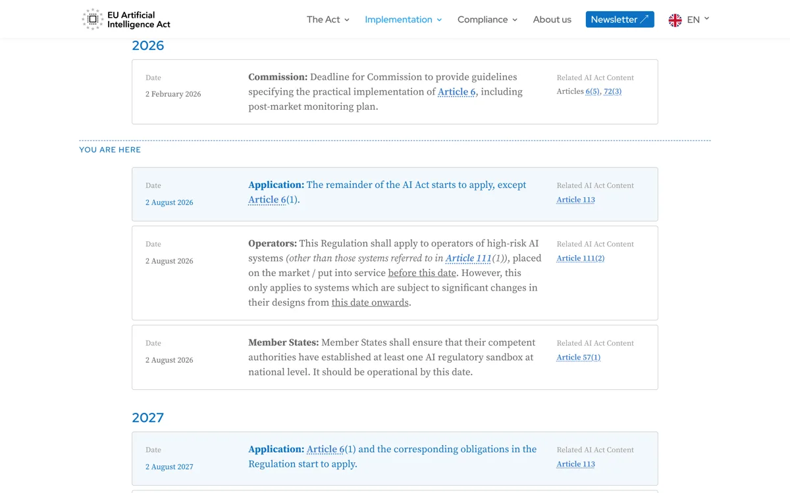Click 'Application:' in the 2 August 2027 row

pos(276,450)
